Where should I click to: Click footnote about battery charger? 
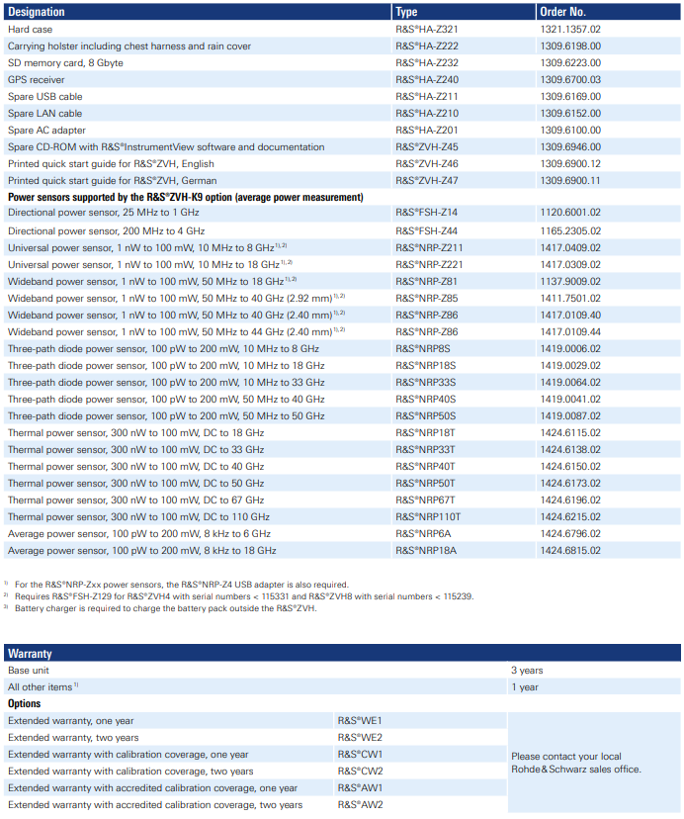tap(165, 608)
